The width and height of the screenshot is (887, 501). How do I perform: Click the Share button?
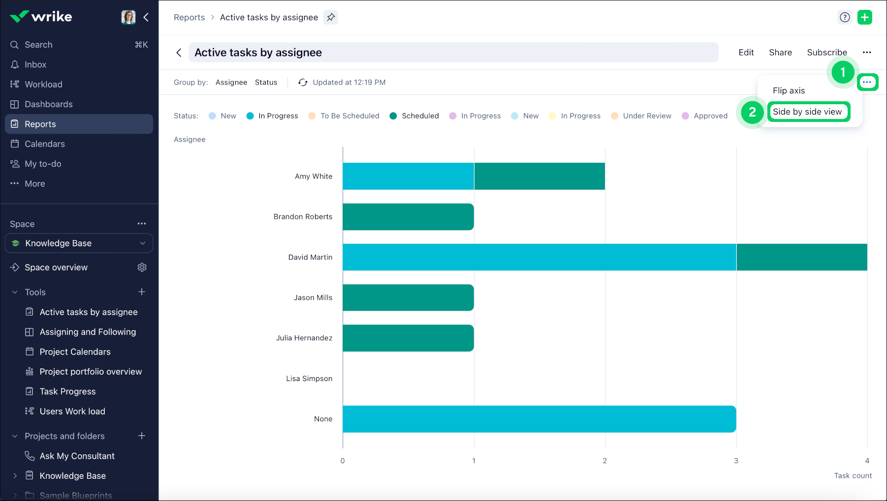tap(780, 53)
